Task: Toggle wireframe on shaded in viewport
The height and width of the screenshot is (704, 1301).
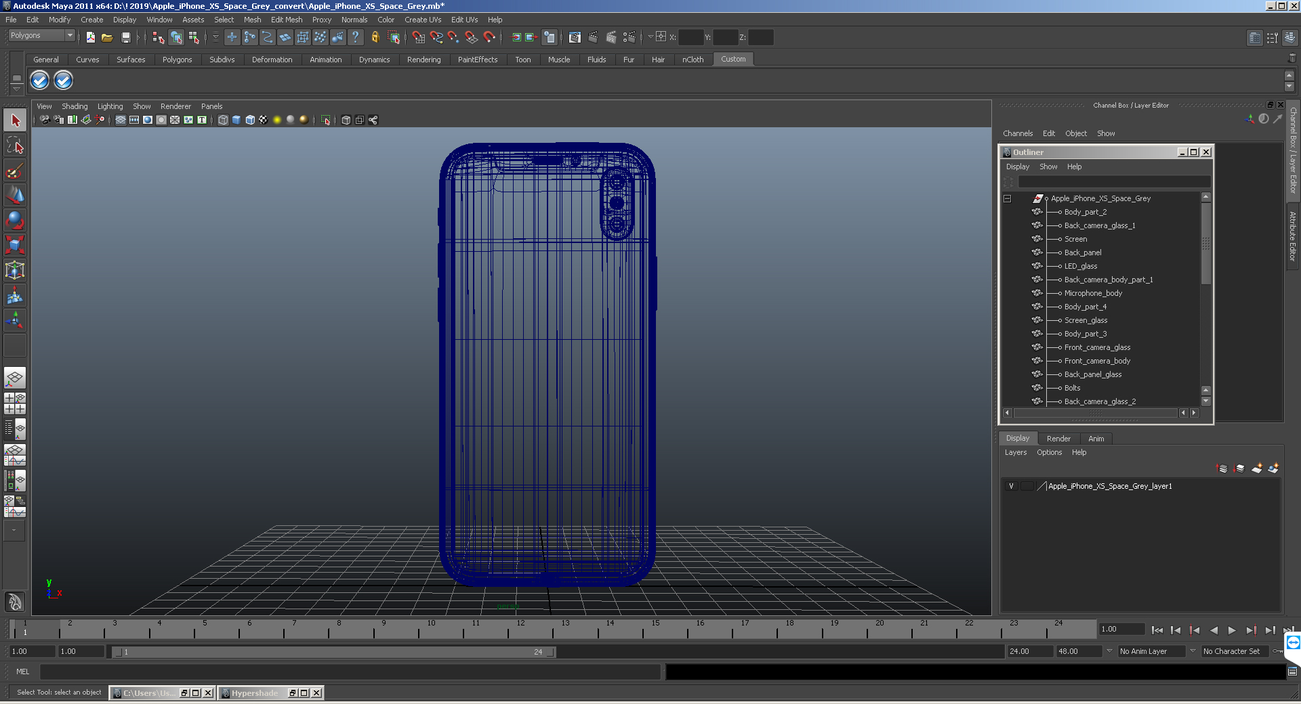Action: pyautogui.click(x=250, y=120)
